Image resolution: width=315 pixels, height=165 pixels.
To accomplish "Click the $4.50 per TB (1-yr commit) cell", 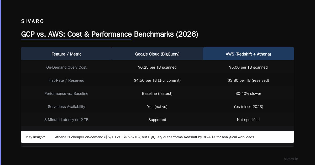I will click(x=157, y=80).
